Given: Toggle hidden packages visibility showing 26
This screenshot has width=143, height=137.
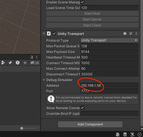Looking at the screenshot, I should point(35,63).
